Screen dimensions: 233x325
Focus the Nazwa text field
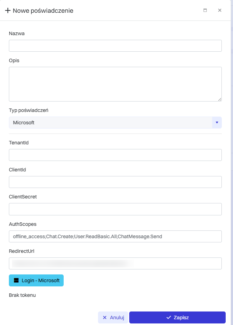[115, 46]
